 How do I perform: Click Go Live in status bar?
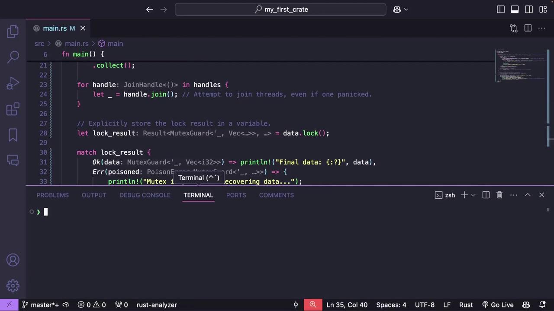coord(498,305)
